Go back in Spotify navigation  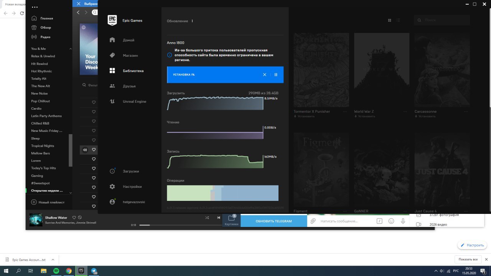pos(78,12)
